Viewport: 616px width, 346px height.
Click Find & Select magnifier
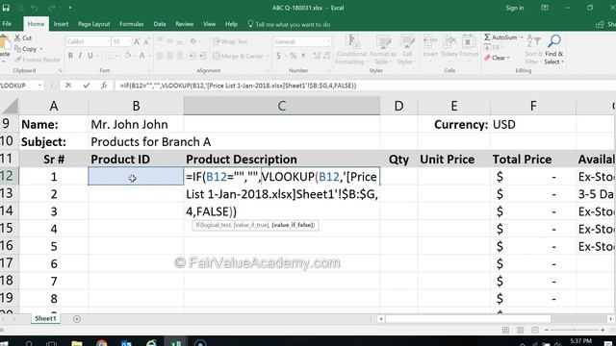(x=554, y=50)
